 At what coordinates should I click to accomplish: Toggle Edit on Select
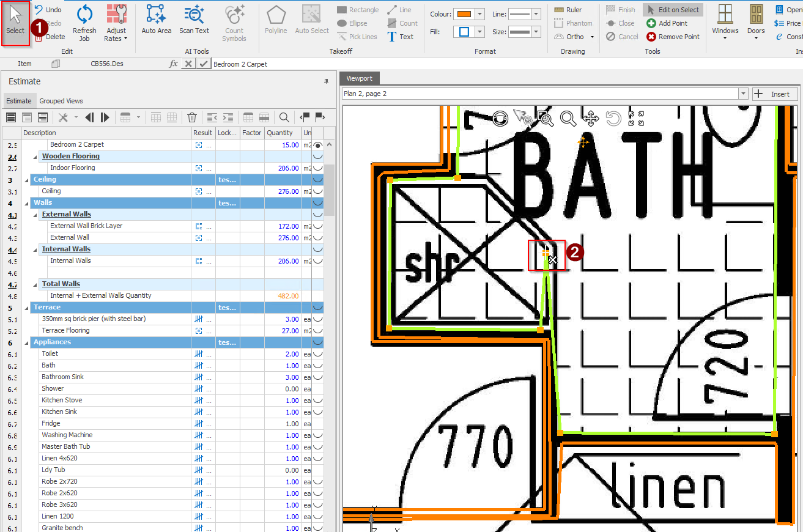tap(673, 10)
